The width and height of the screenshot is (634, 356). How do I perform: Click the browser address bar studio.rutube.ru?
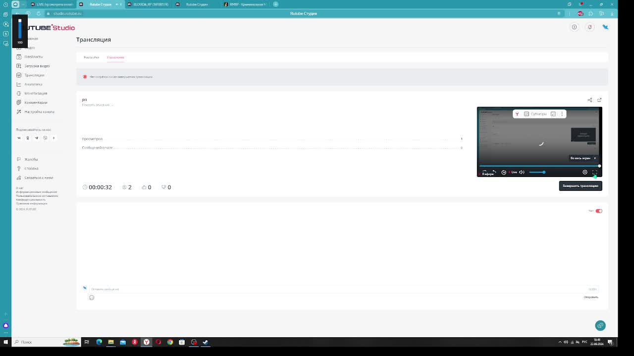(x=67, y=13)
